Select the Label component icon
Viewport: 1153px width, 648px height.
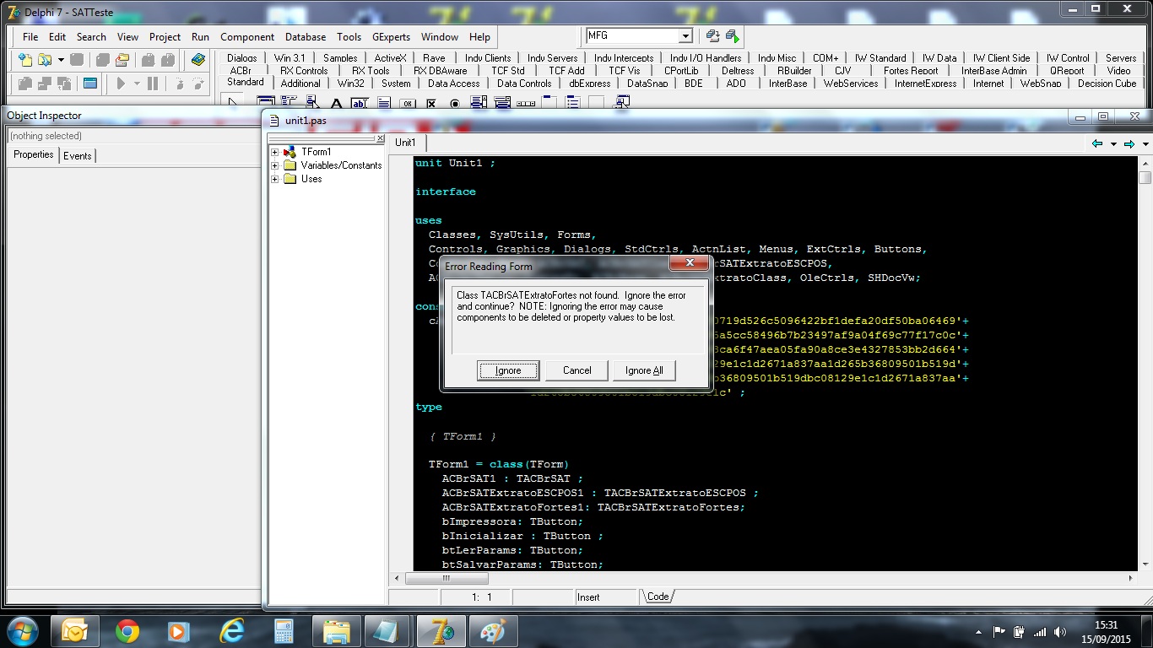pos(336,103)
